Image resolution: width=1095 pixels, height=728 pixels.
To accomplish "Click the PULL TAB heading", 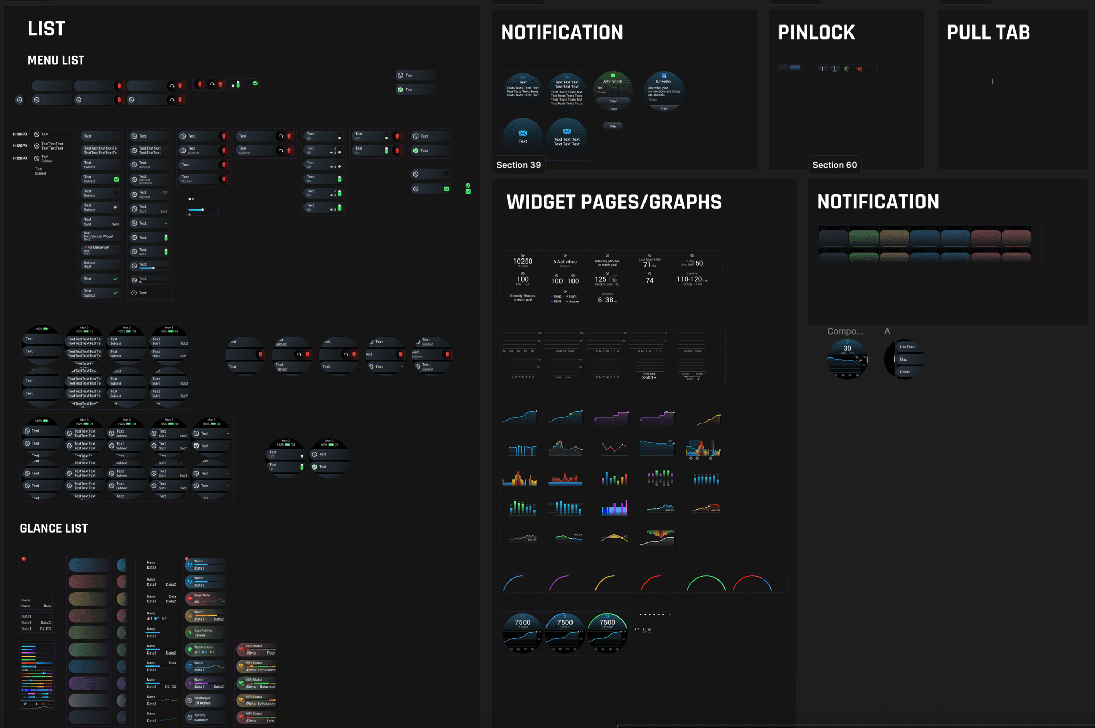I will pos(988,32).
